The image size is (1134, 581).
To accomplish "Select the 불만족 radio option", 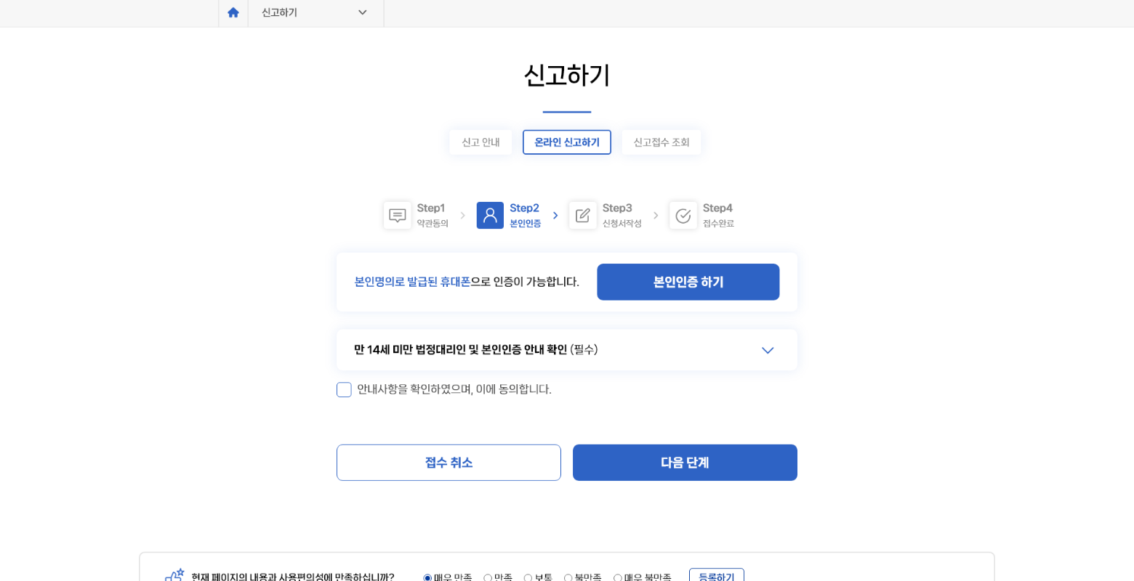I will pyautogui.click(x=568, y=578).
